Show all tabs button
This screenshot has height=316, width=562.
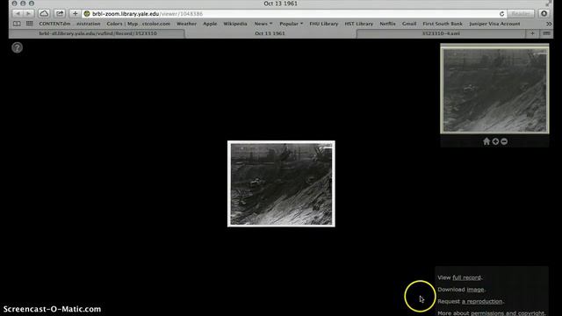pos(546,33)
